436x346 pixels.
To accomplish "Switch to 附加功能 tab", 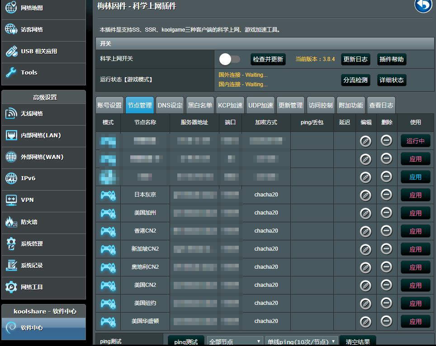I will pyautogui.click(x=351, y=105).
